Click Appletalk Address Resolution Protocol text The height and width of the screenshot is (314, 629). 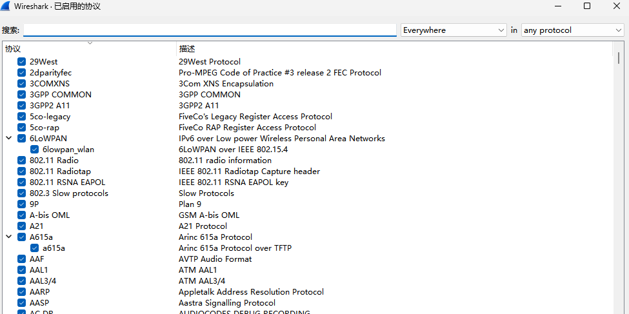tap(251, 292)
